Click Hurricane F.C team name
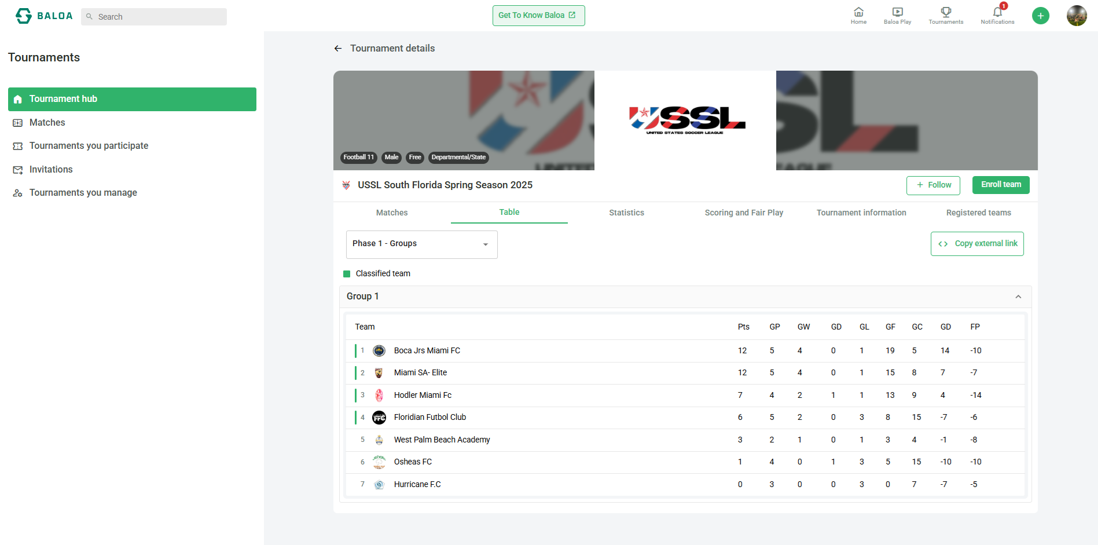This screenshot has height=545, width=1098. tap(417, 484)
